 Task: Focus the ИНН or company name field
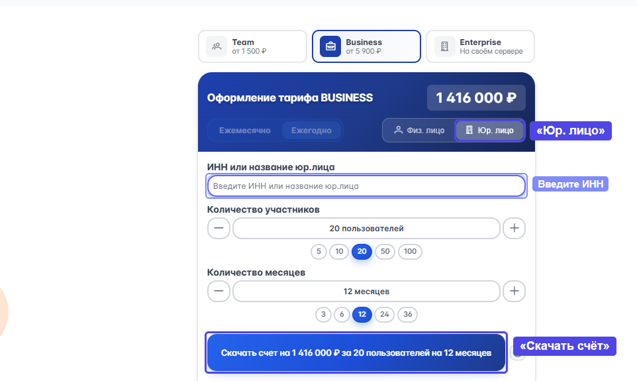coord(366,186)
